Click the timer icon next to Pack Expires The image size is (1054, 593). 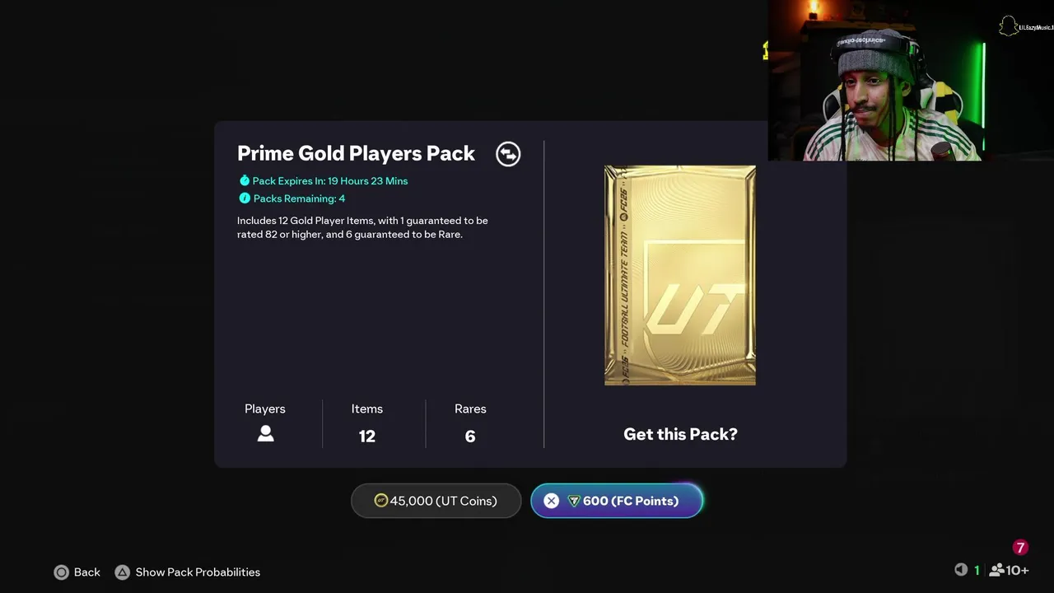tap(245, 180)
